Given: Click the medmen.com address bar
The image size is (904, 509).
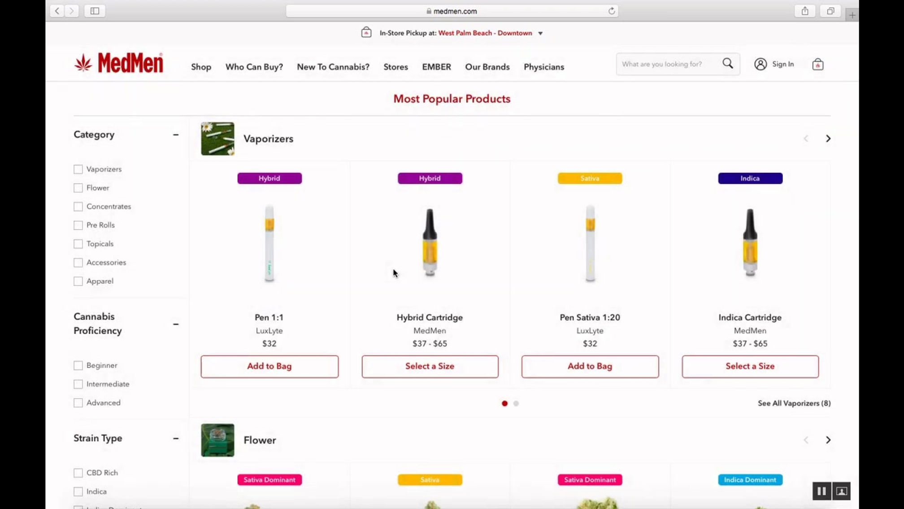Looking at the screenshot, I should (x=452, y=11).
